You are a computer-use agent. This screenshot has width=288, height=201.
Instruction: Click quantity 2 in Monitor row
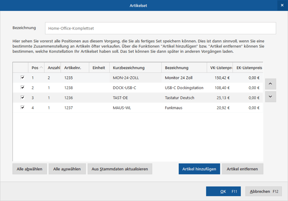(49, 78)
